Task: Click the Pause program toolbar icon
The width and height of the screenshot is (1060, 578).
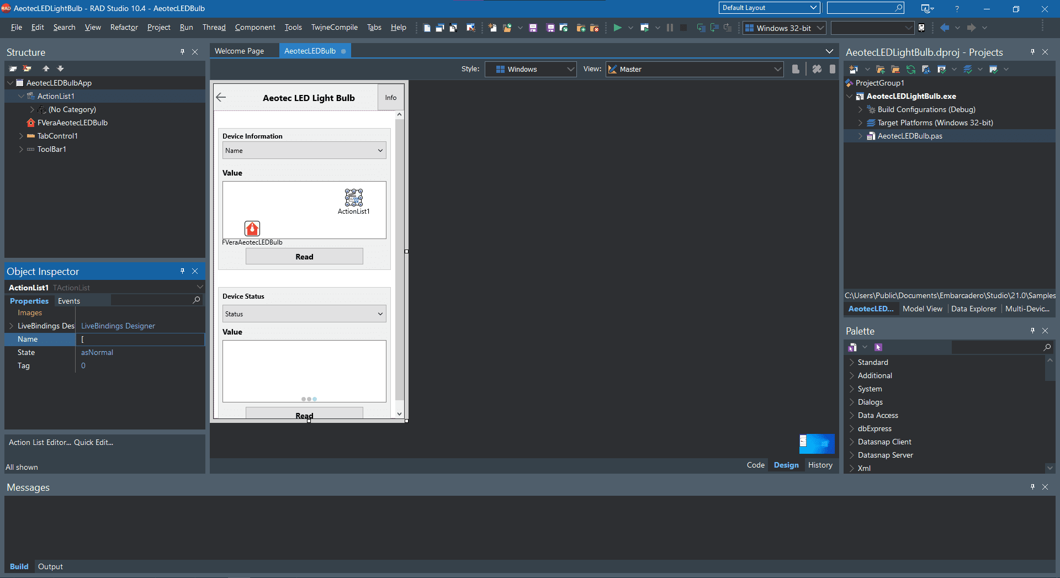Action: [670, 28]
